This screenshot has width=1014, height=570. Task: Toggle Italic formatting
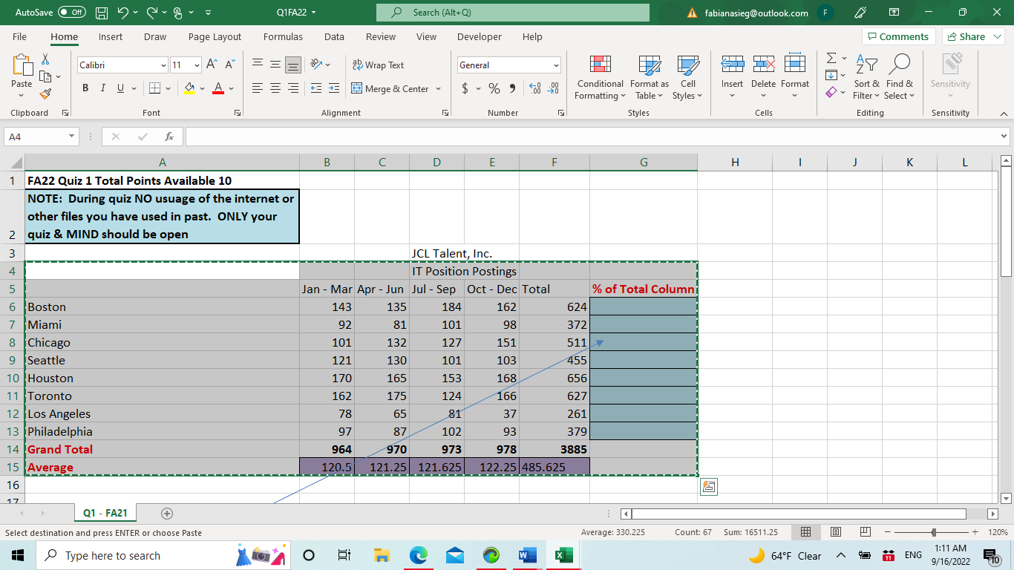(x=103, y=88)
